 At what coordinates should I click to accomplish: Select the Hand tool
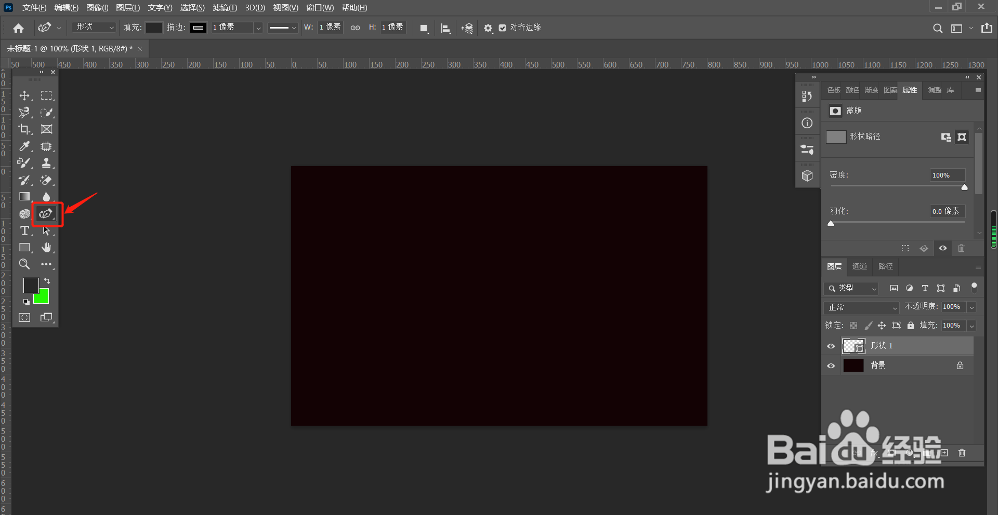tap(47, 248)
